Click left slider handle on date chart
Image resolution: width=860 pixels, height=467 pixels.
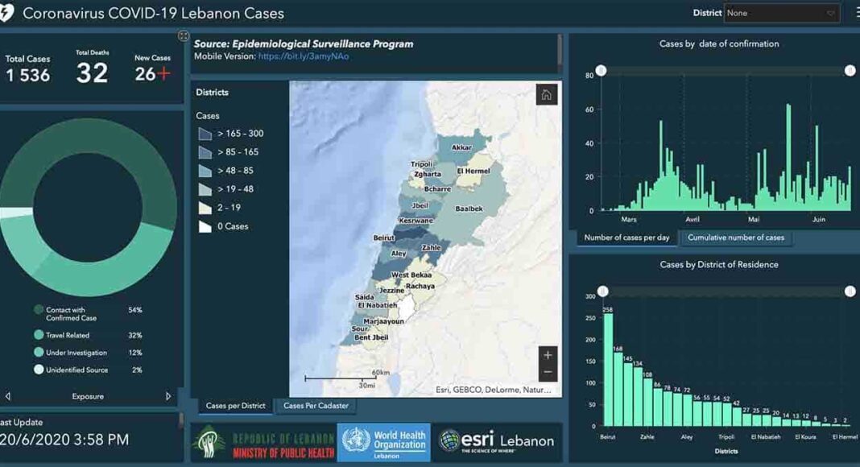point(601,71)
